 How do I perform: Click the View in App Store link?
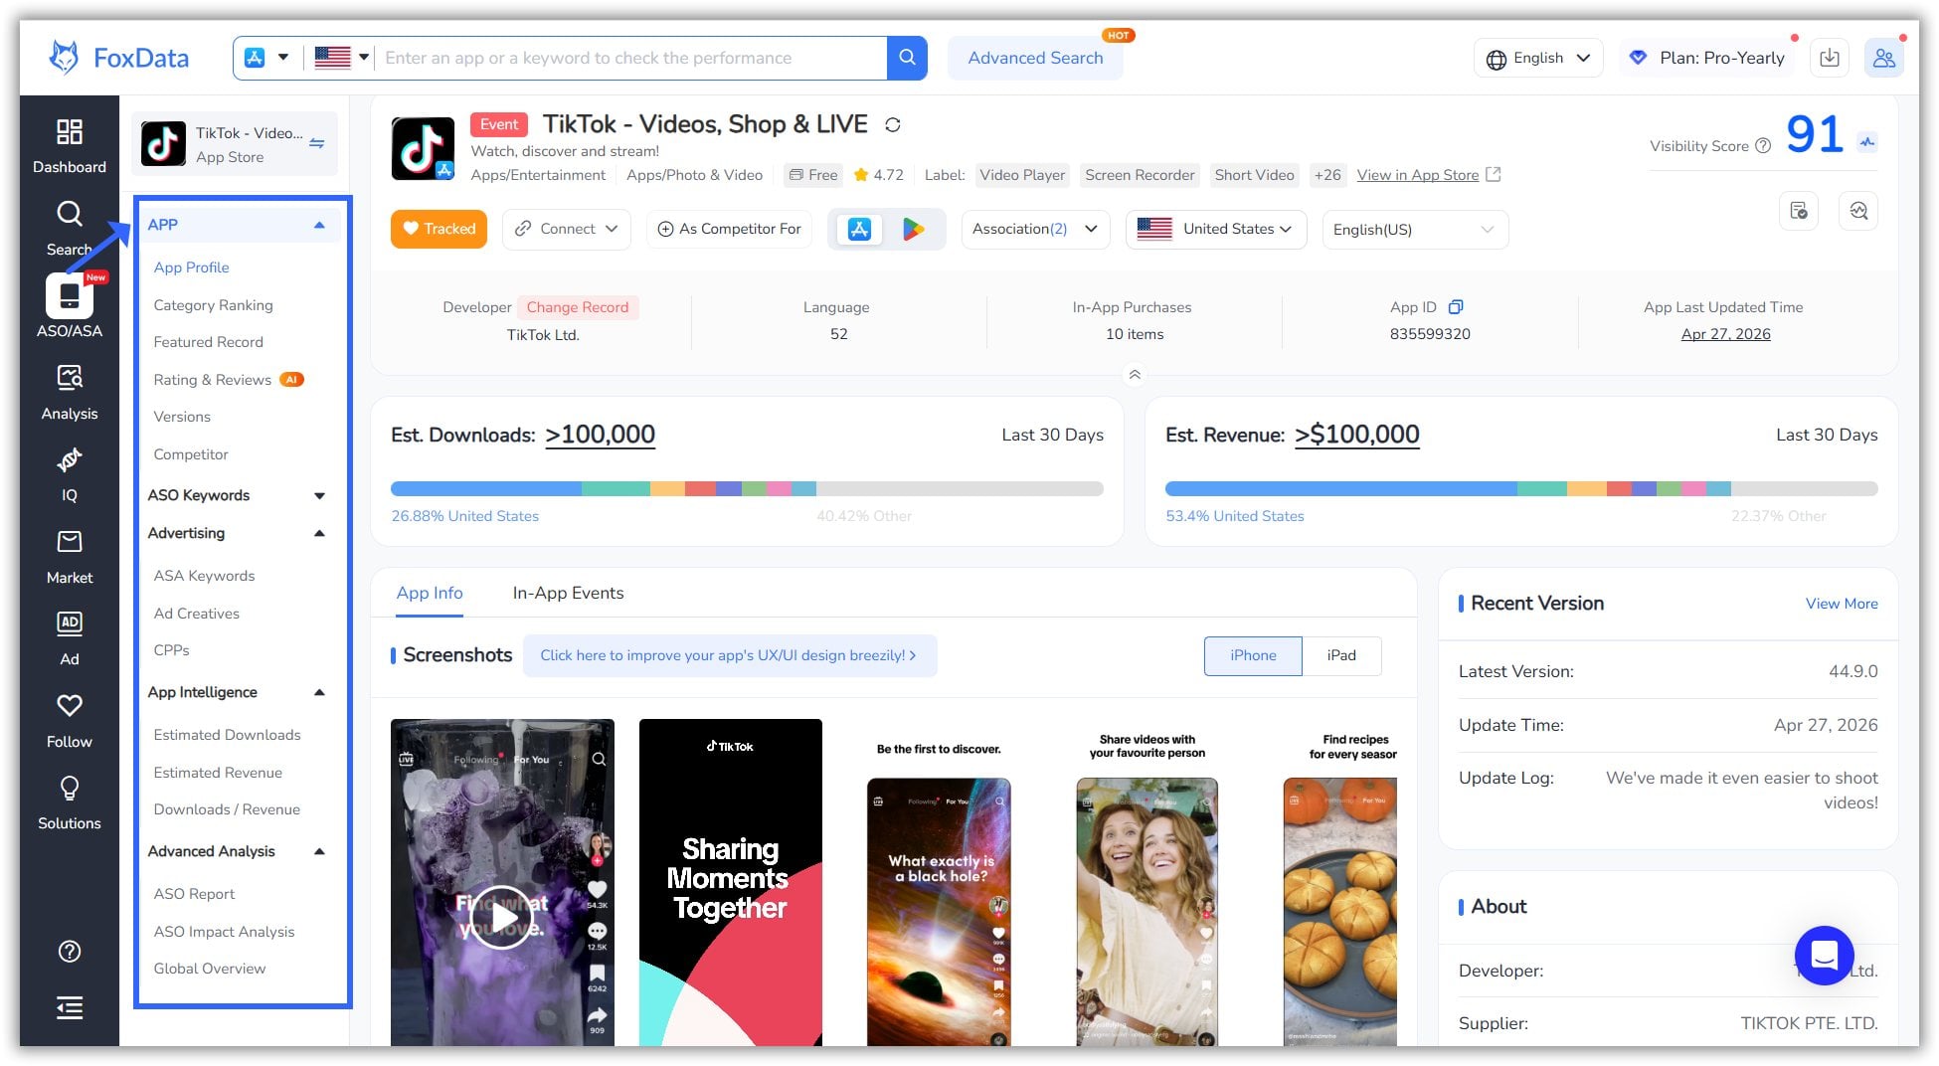[x=1418, y=175]
